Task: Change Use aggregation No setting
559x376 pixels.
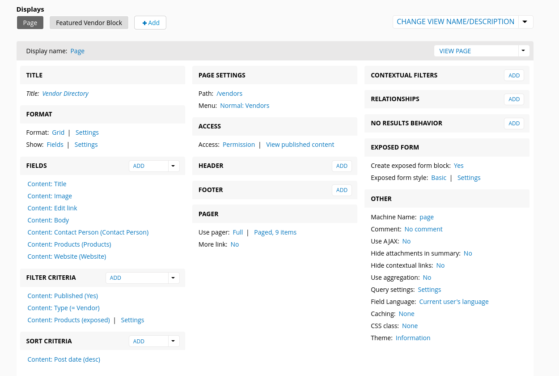Action: pyautogui.click(x=427, y=278)
